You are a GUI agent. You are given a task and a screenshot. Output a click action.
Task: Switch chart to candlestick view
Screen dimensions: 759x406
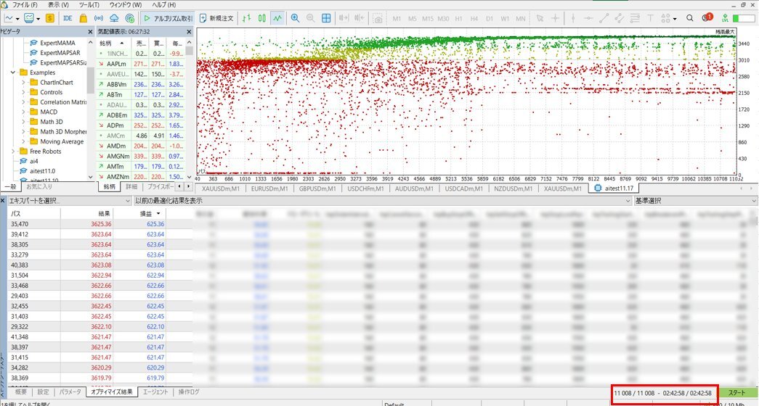[261, 17]
